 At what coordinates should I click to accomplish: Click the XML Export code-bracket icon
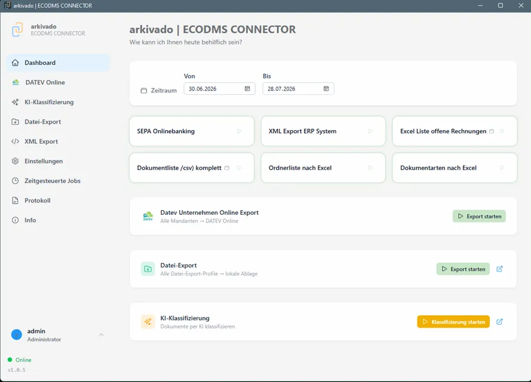click(x=16, y=141)
